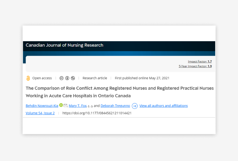238x161 pixels.
Task: Open Behdin Nowrouzi-Kia author link
Action: (x=42, y=106)
